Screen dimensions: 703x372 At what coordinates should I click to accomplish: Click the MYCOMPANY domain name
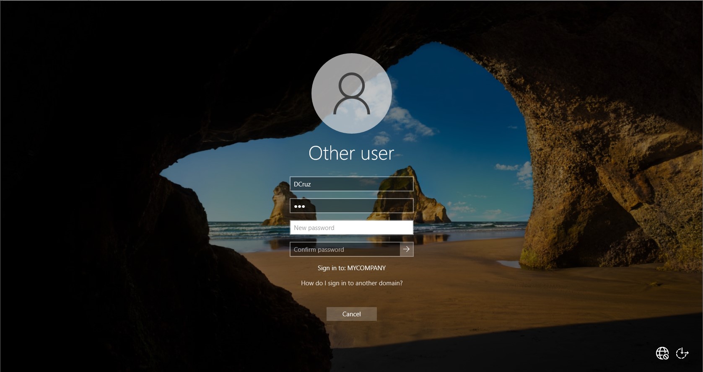(x=366, y=268)
